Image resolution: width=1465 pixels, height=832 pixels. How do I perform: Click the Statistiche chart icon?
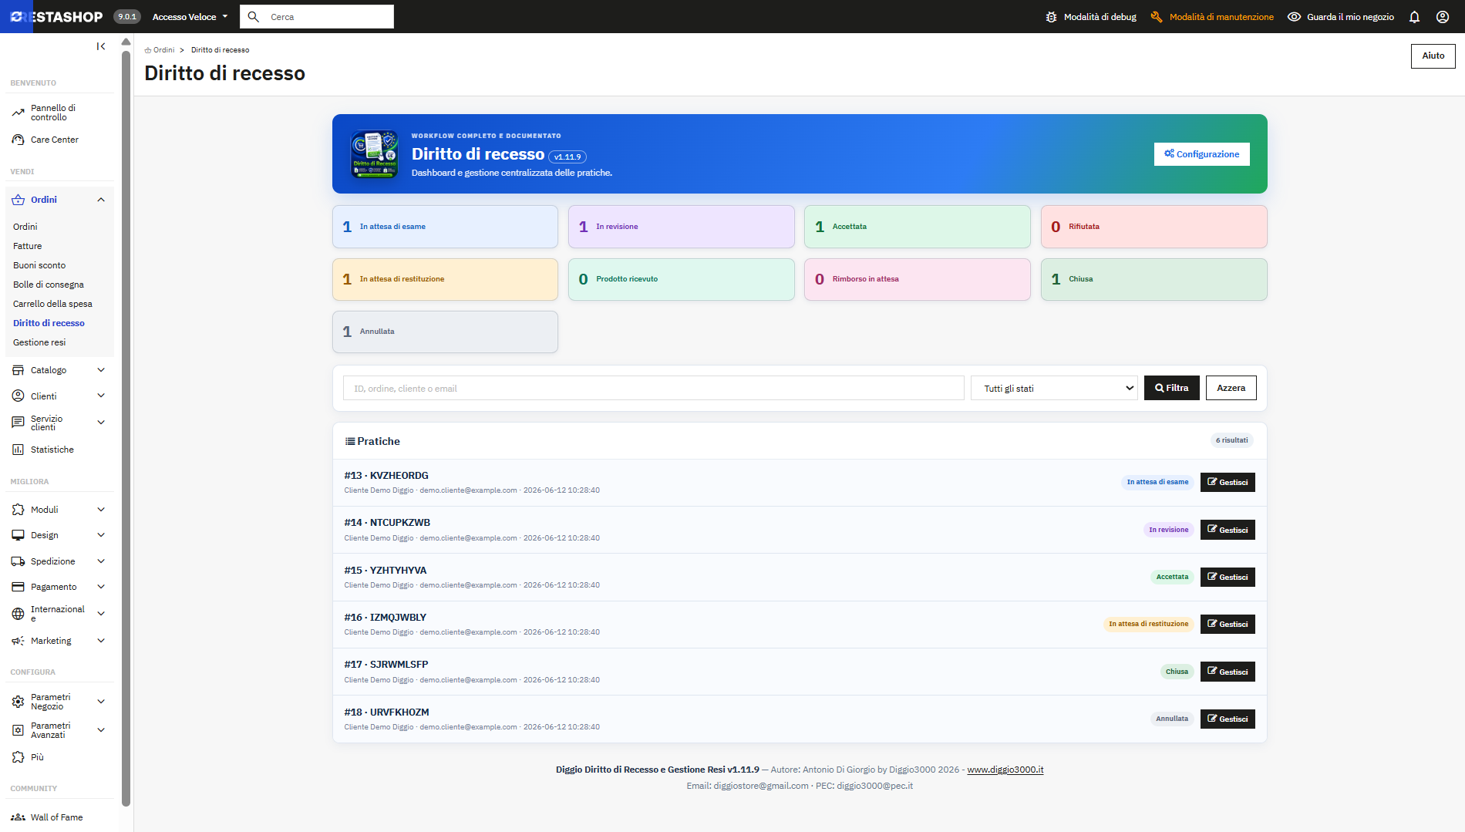point(19,450)
